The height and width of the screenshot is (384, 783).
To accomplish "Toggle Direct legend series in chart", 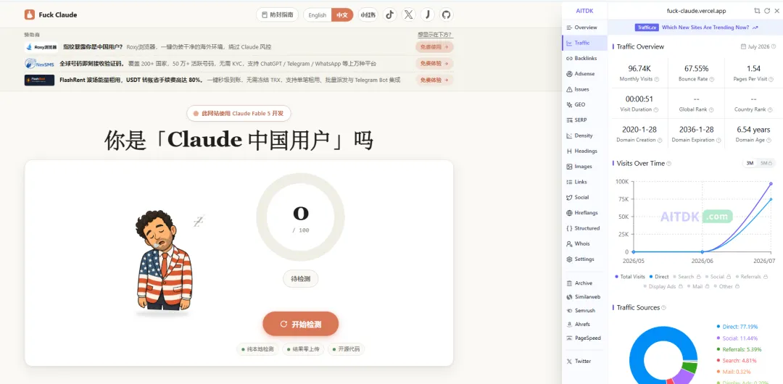I will pyautogui.click(x=659, y=277).
